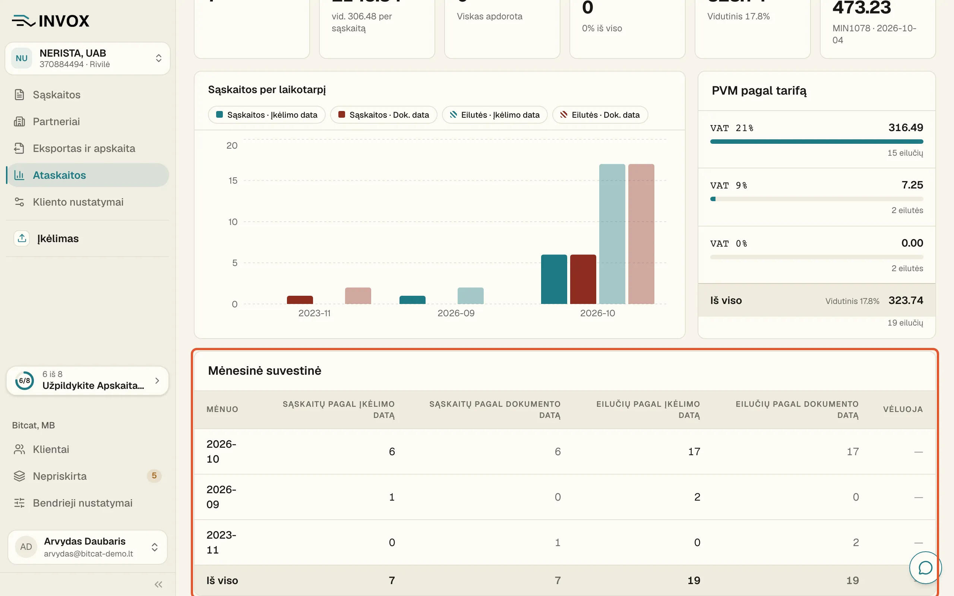Expand the Užpildykite Apskaita onboarding chevron

(x=157, y=380)
